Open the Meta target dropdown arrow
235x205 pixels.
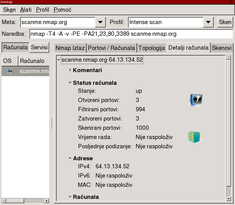pyautogui.click(x=100, y=22)
